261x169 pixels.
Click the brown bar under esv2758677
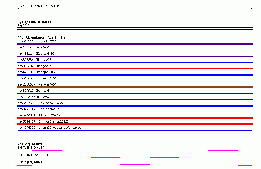click(135, 87)
